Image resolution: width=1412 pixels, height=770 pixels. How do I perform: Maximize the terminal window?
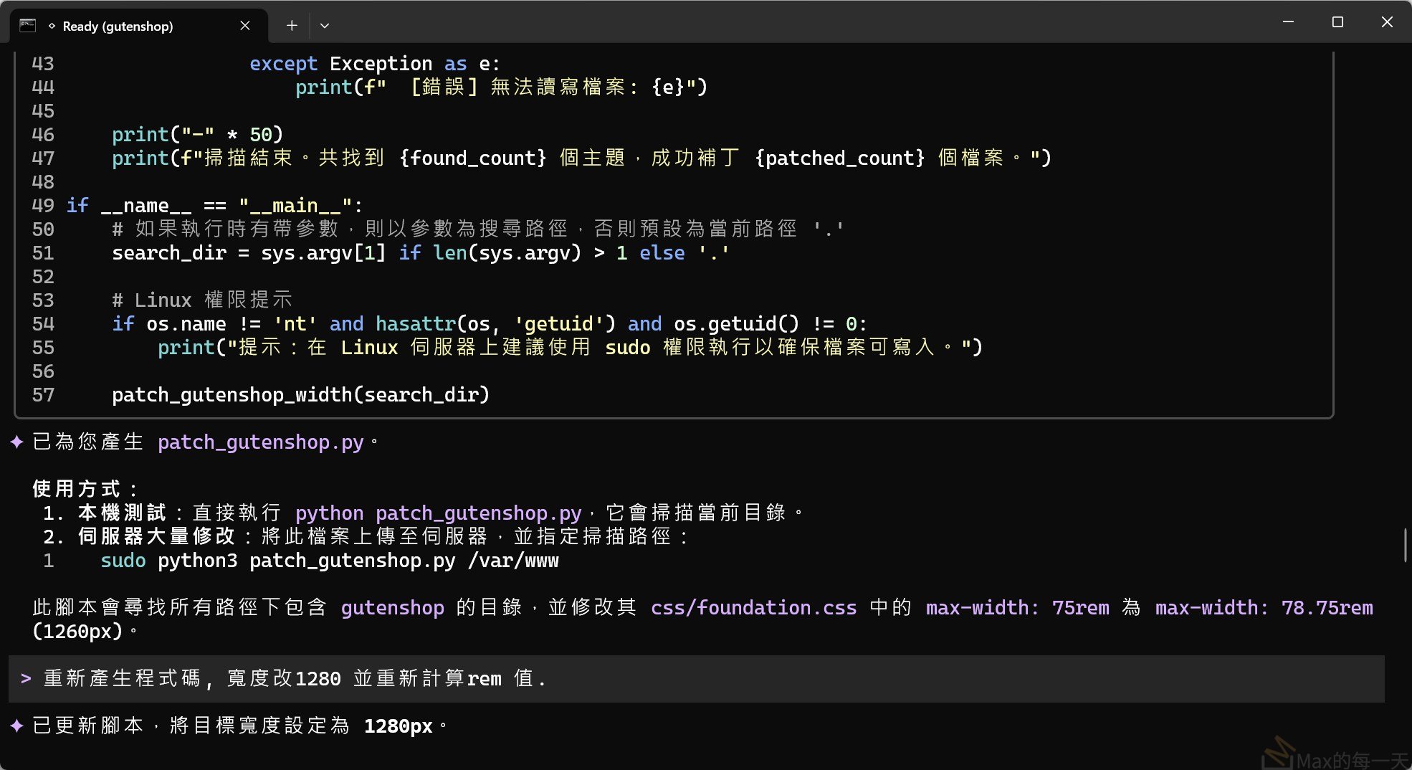pos(1337,22)
